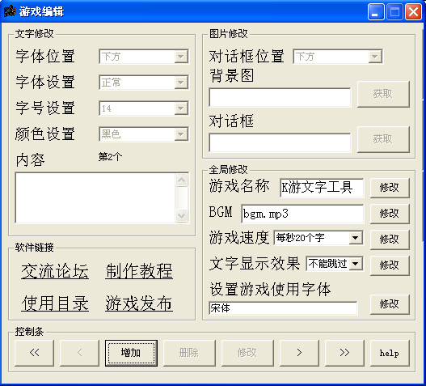Open the 交流论坛 link

pos(55,271)
